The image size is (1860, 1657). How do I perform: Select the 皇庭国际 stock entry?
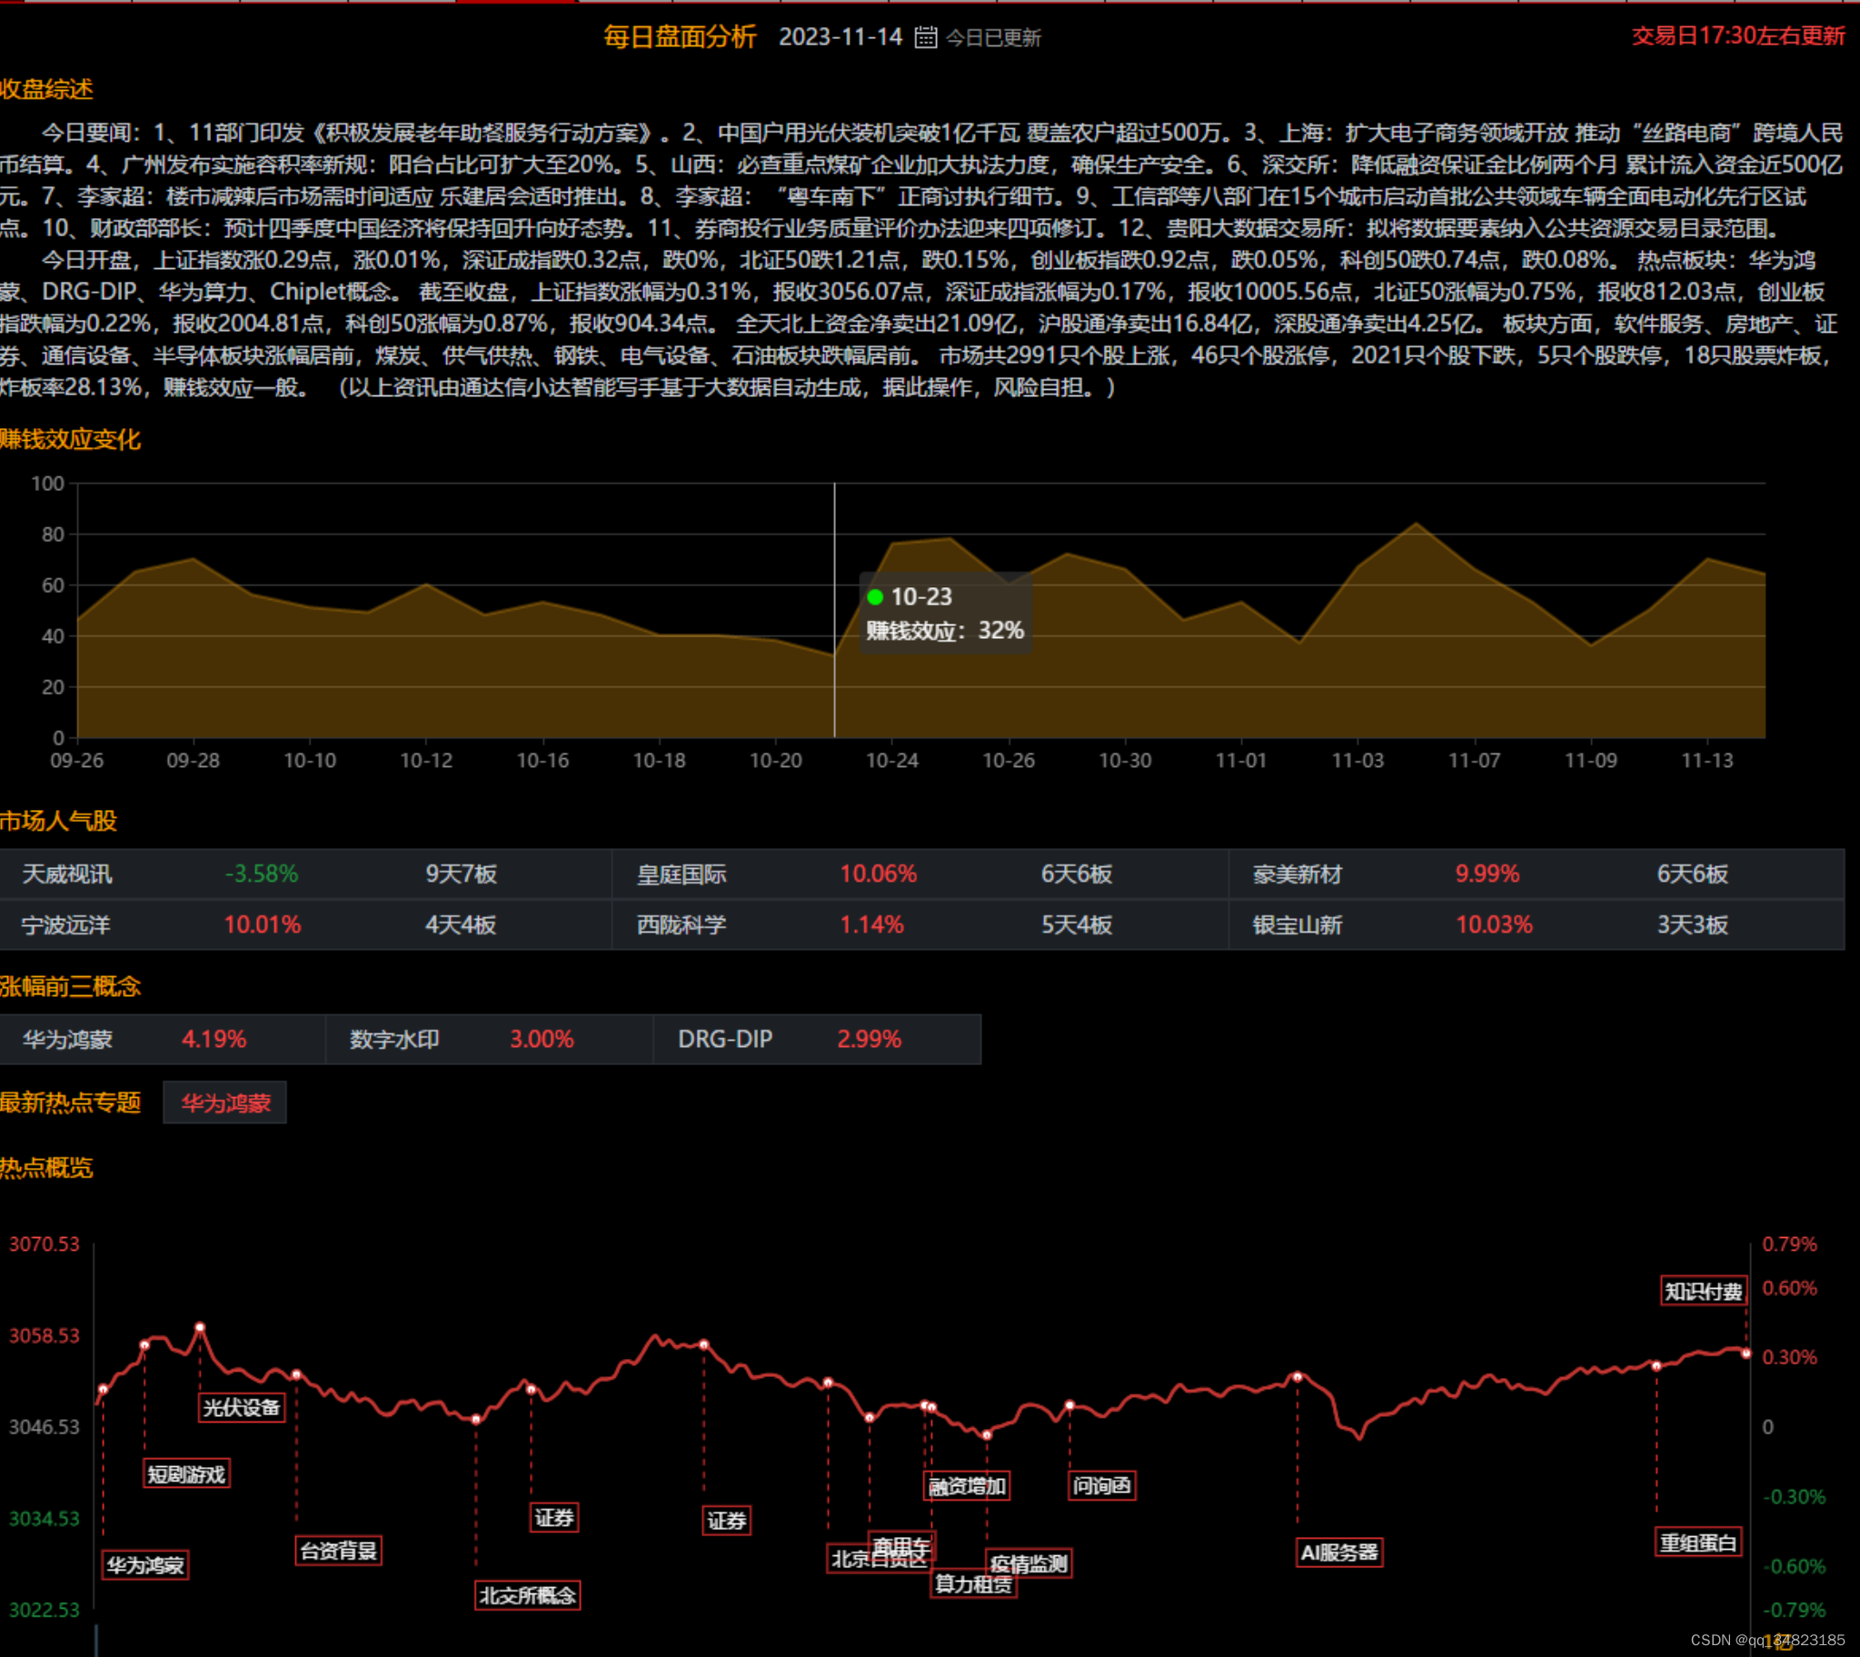pos(681,874)
